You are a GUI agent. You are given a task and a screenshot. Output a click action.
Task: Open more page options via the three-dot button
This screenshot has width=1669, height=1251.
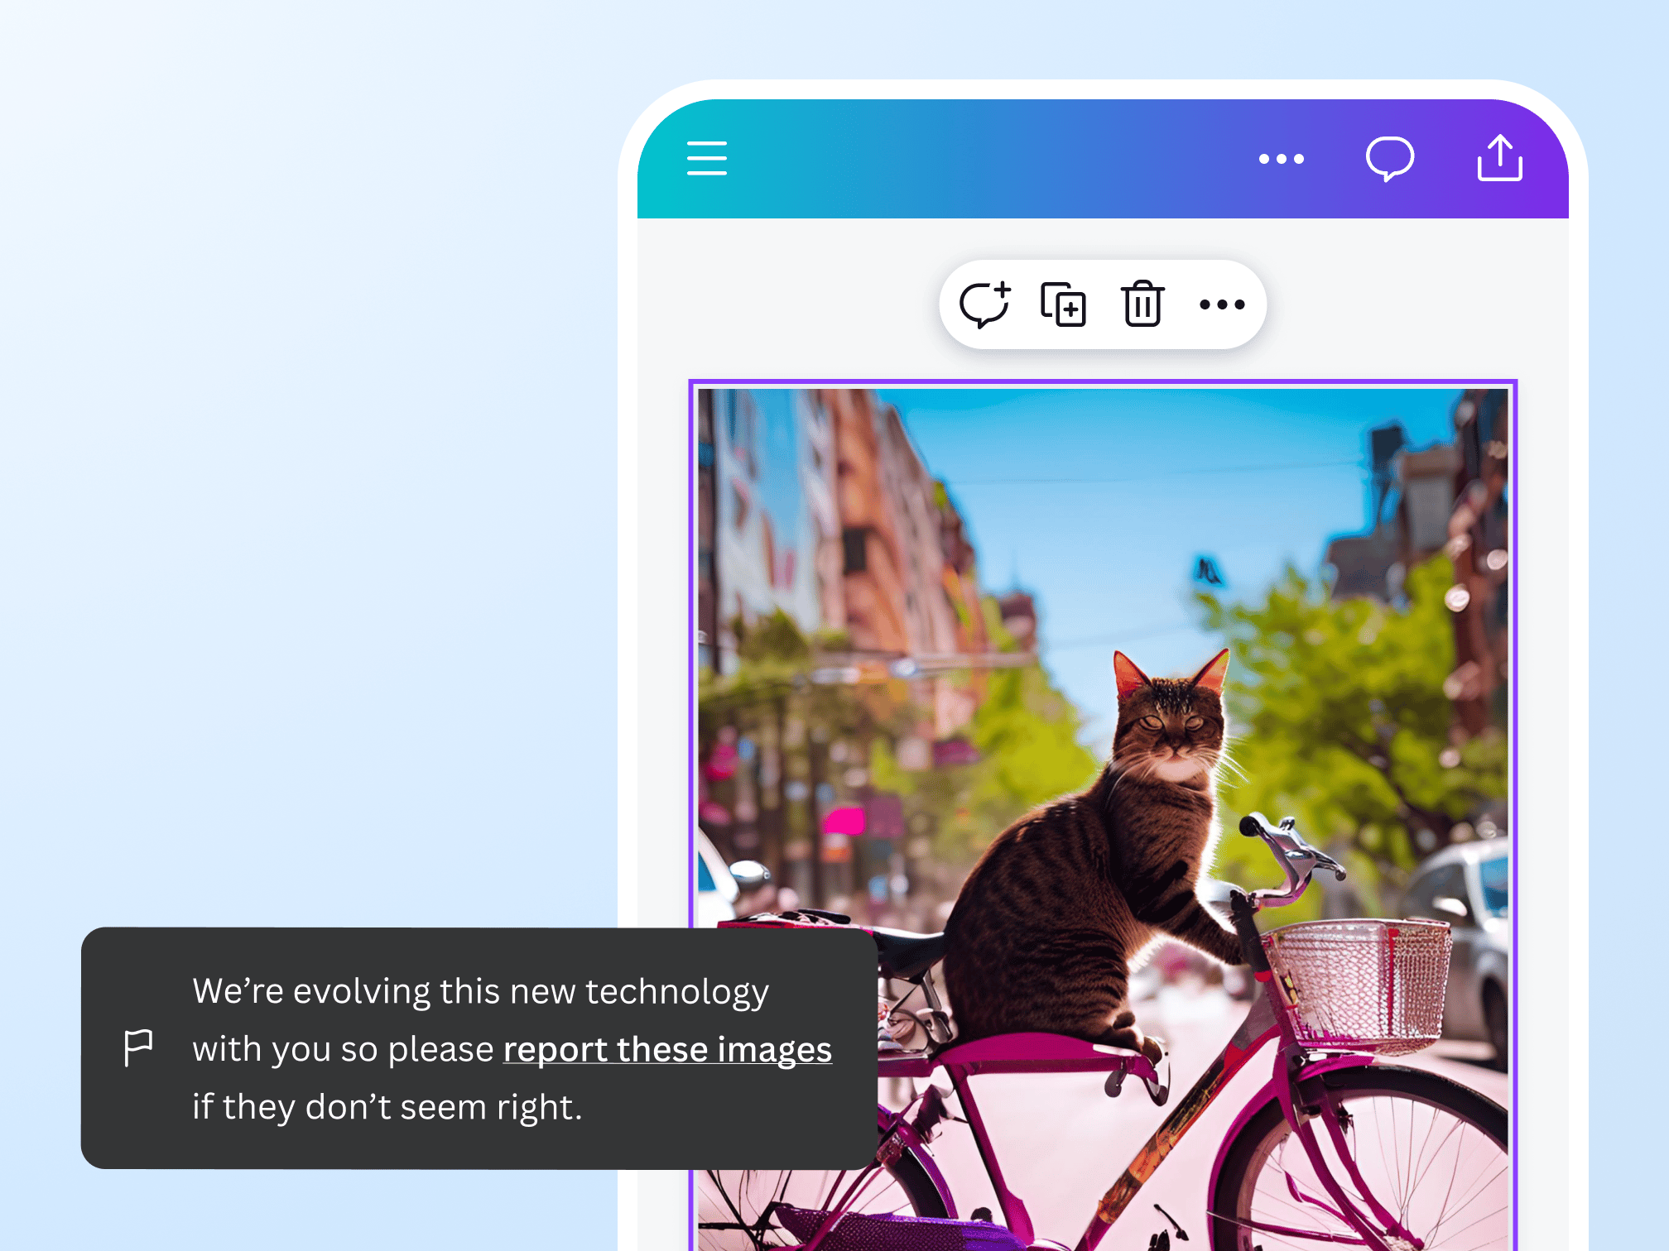(1223, 304)
